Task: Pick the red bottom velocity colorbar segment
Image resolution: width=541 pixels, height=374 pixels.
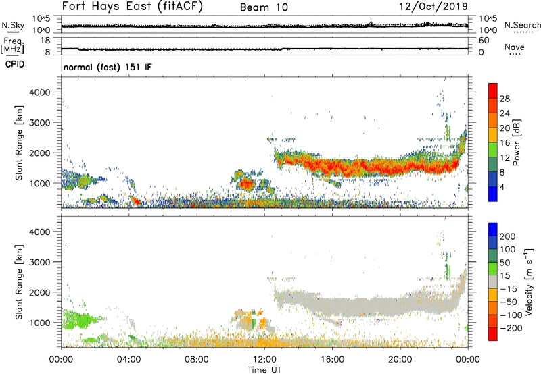Action: tap(493, 334)
